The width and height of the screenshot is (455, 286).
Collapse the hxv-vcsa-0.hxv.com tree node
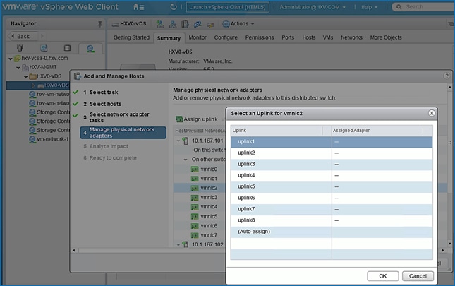(x=11, y=59)
